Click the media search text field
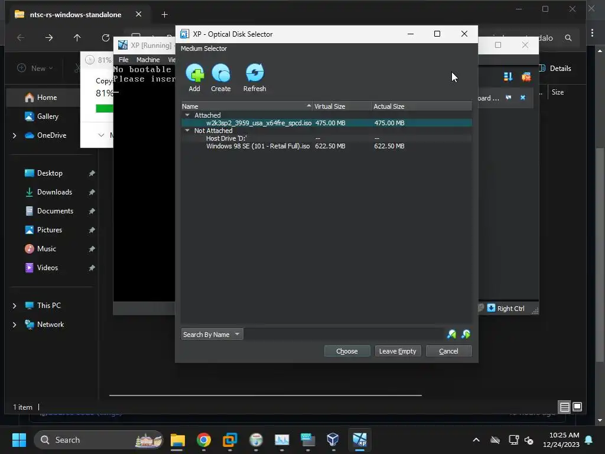This screenshot has height=454, width=605. point(344,335)
